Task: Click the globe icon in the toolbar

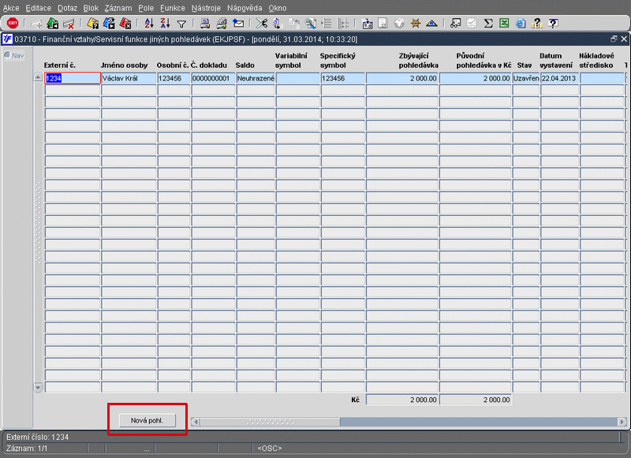Action: [399, 24]
